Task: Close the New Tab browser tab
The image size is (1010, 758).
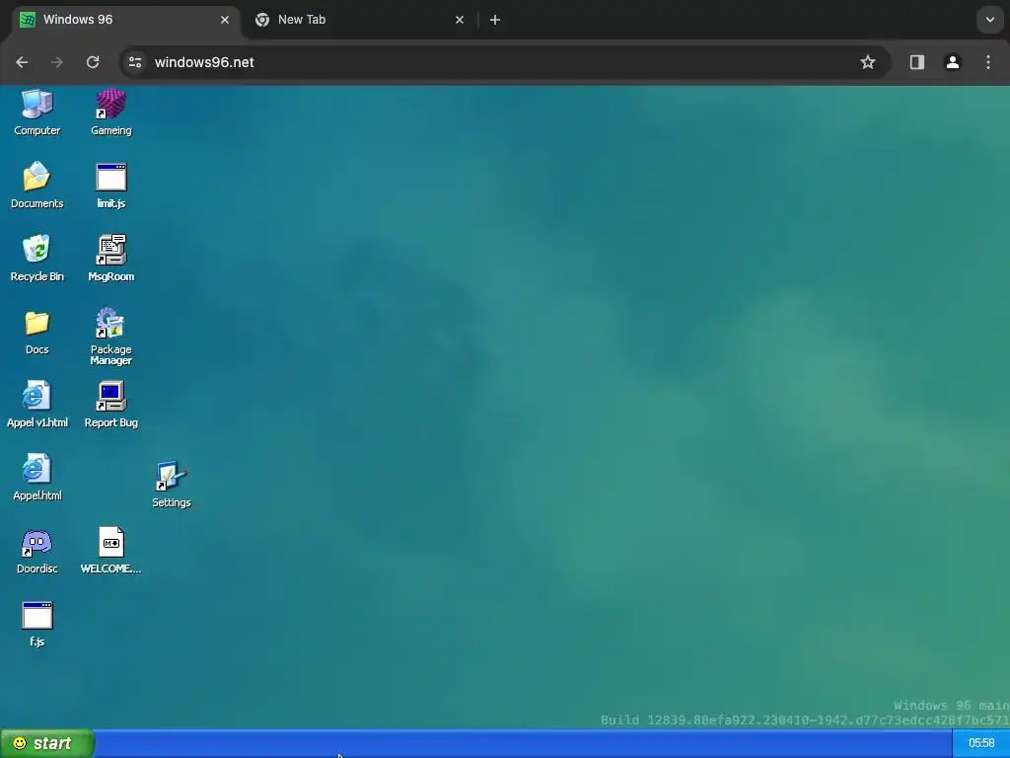Action: 460,20
